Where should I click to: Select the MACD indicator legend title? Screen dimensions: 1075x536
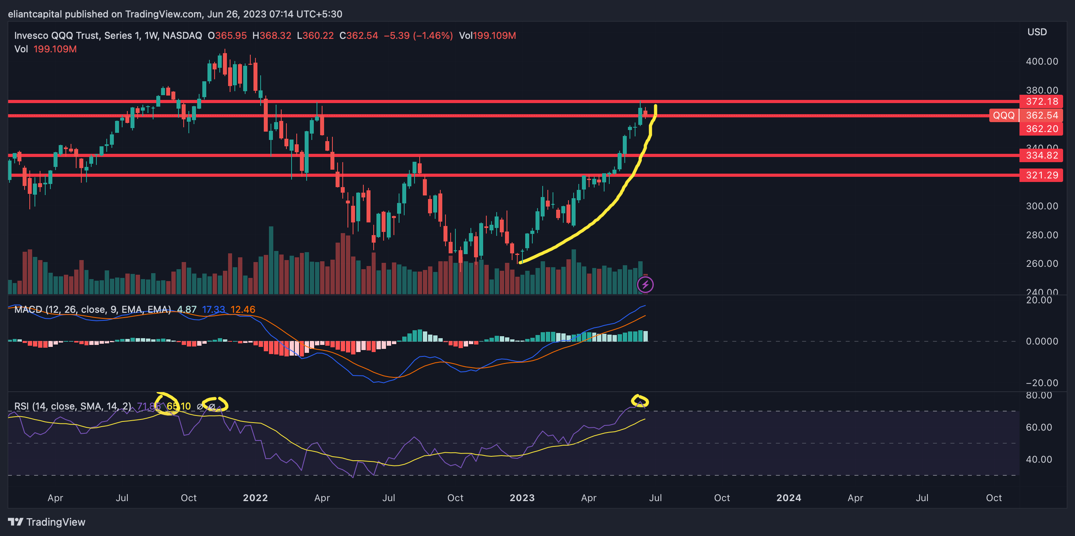click(92, 310)
